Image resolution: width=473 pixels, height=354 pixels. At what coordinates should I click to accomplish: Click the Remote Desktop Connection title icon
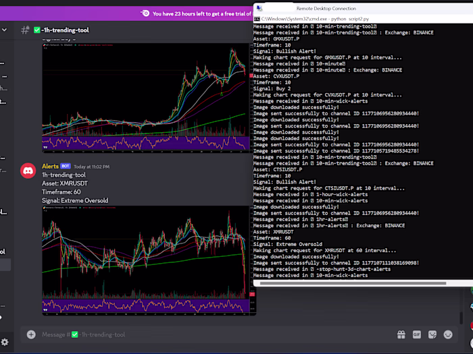point(259,8)
